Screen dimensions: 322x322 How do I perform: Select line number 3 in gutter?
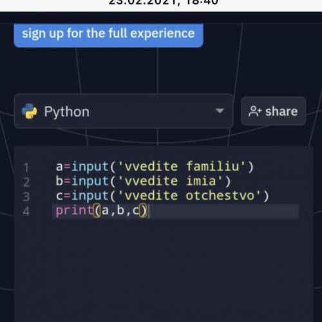click(x=26, y=196)
